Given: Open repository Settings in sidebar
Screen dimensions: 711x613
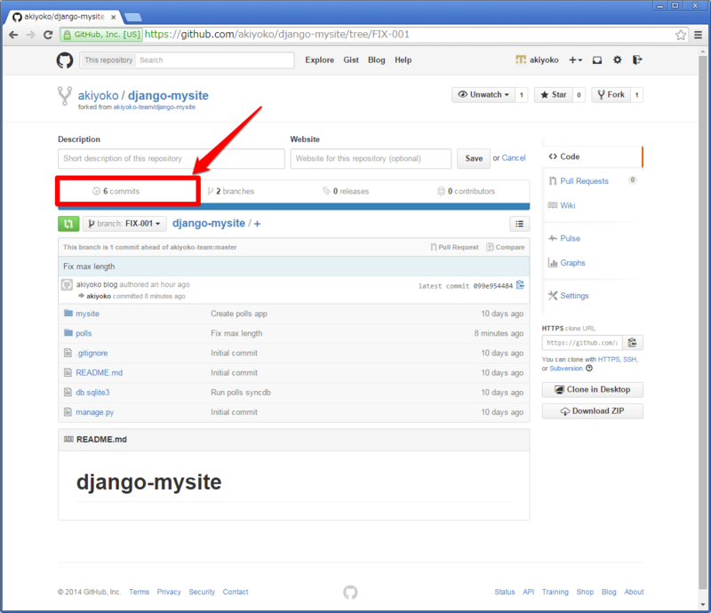Looking at the screenshot, I should coord(569,296).
